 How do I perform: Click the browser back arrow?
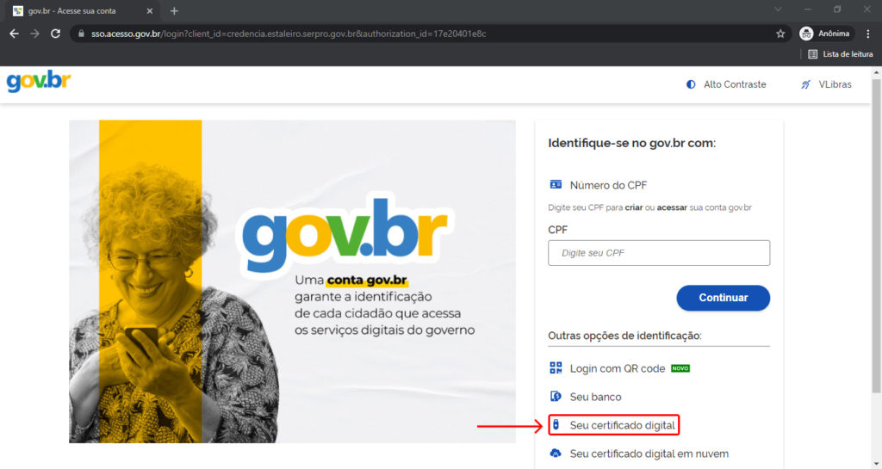[x=14, y=34]
